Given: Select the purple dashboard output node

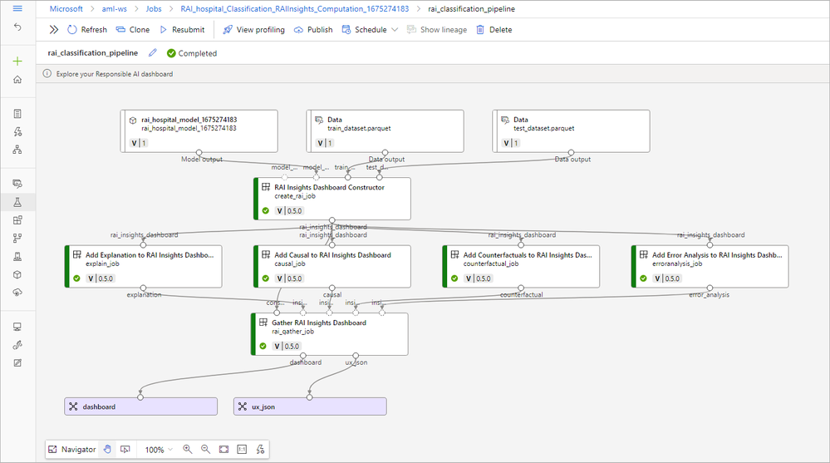Looking at the screenshot, I should (140, 406).
